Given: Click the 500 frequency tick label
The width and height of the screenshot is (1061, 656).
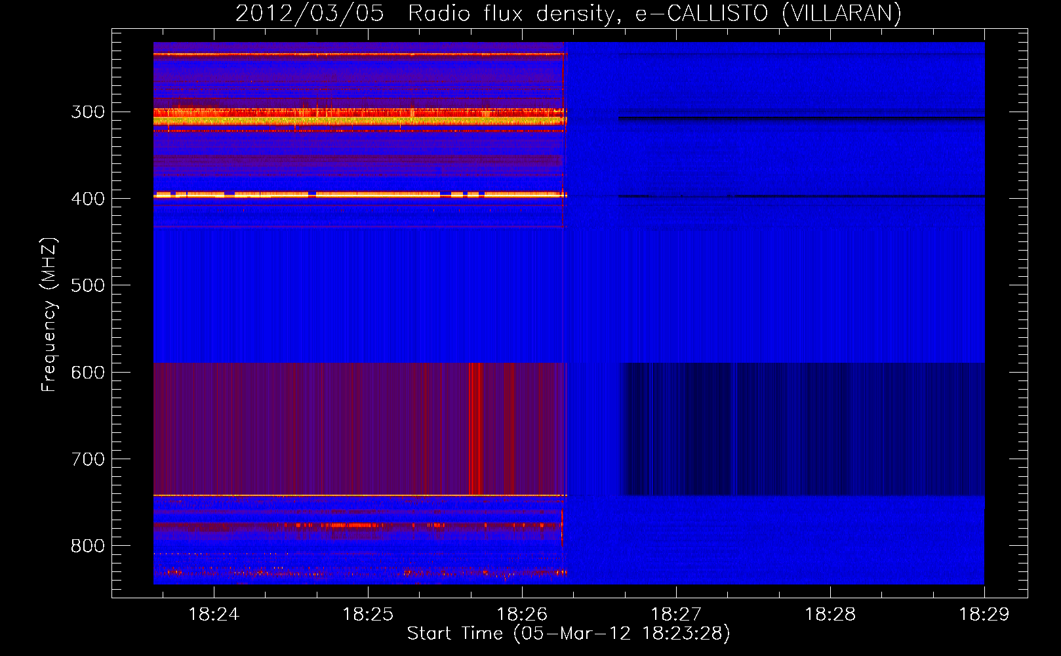Looking at the screenshot, I should pyautogui.click(x=88, y=285).
